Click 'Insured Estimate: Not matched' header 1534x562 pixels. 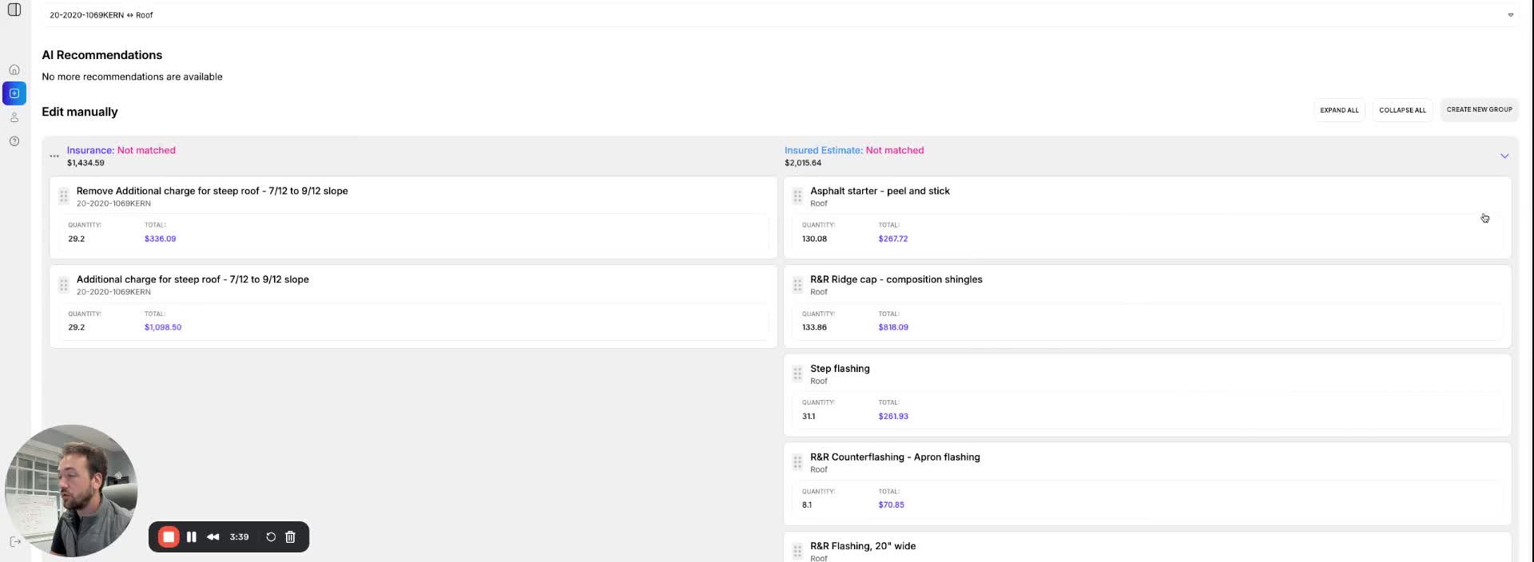point(854,150)
